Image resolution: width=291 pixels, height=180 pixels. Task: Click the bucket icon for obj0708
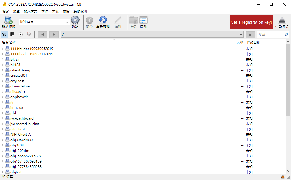coord(7,145)
